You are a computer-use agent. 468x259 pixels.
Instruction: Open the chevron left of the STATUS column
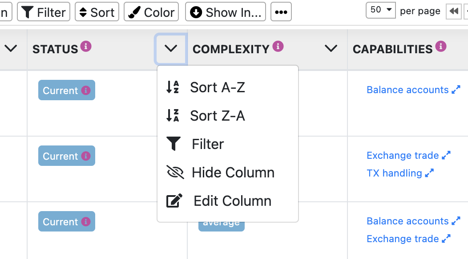[11, 48]
